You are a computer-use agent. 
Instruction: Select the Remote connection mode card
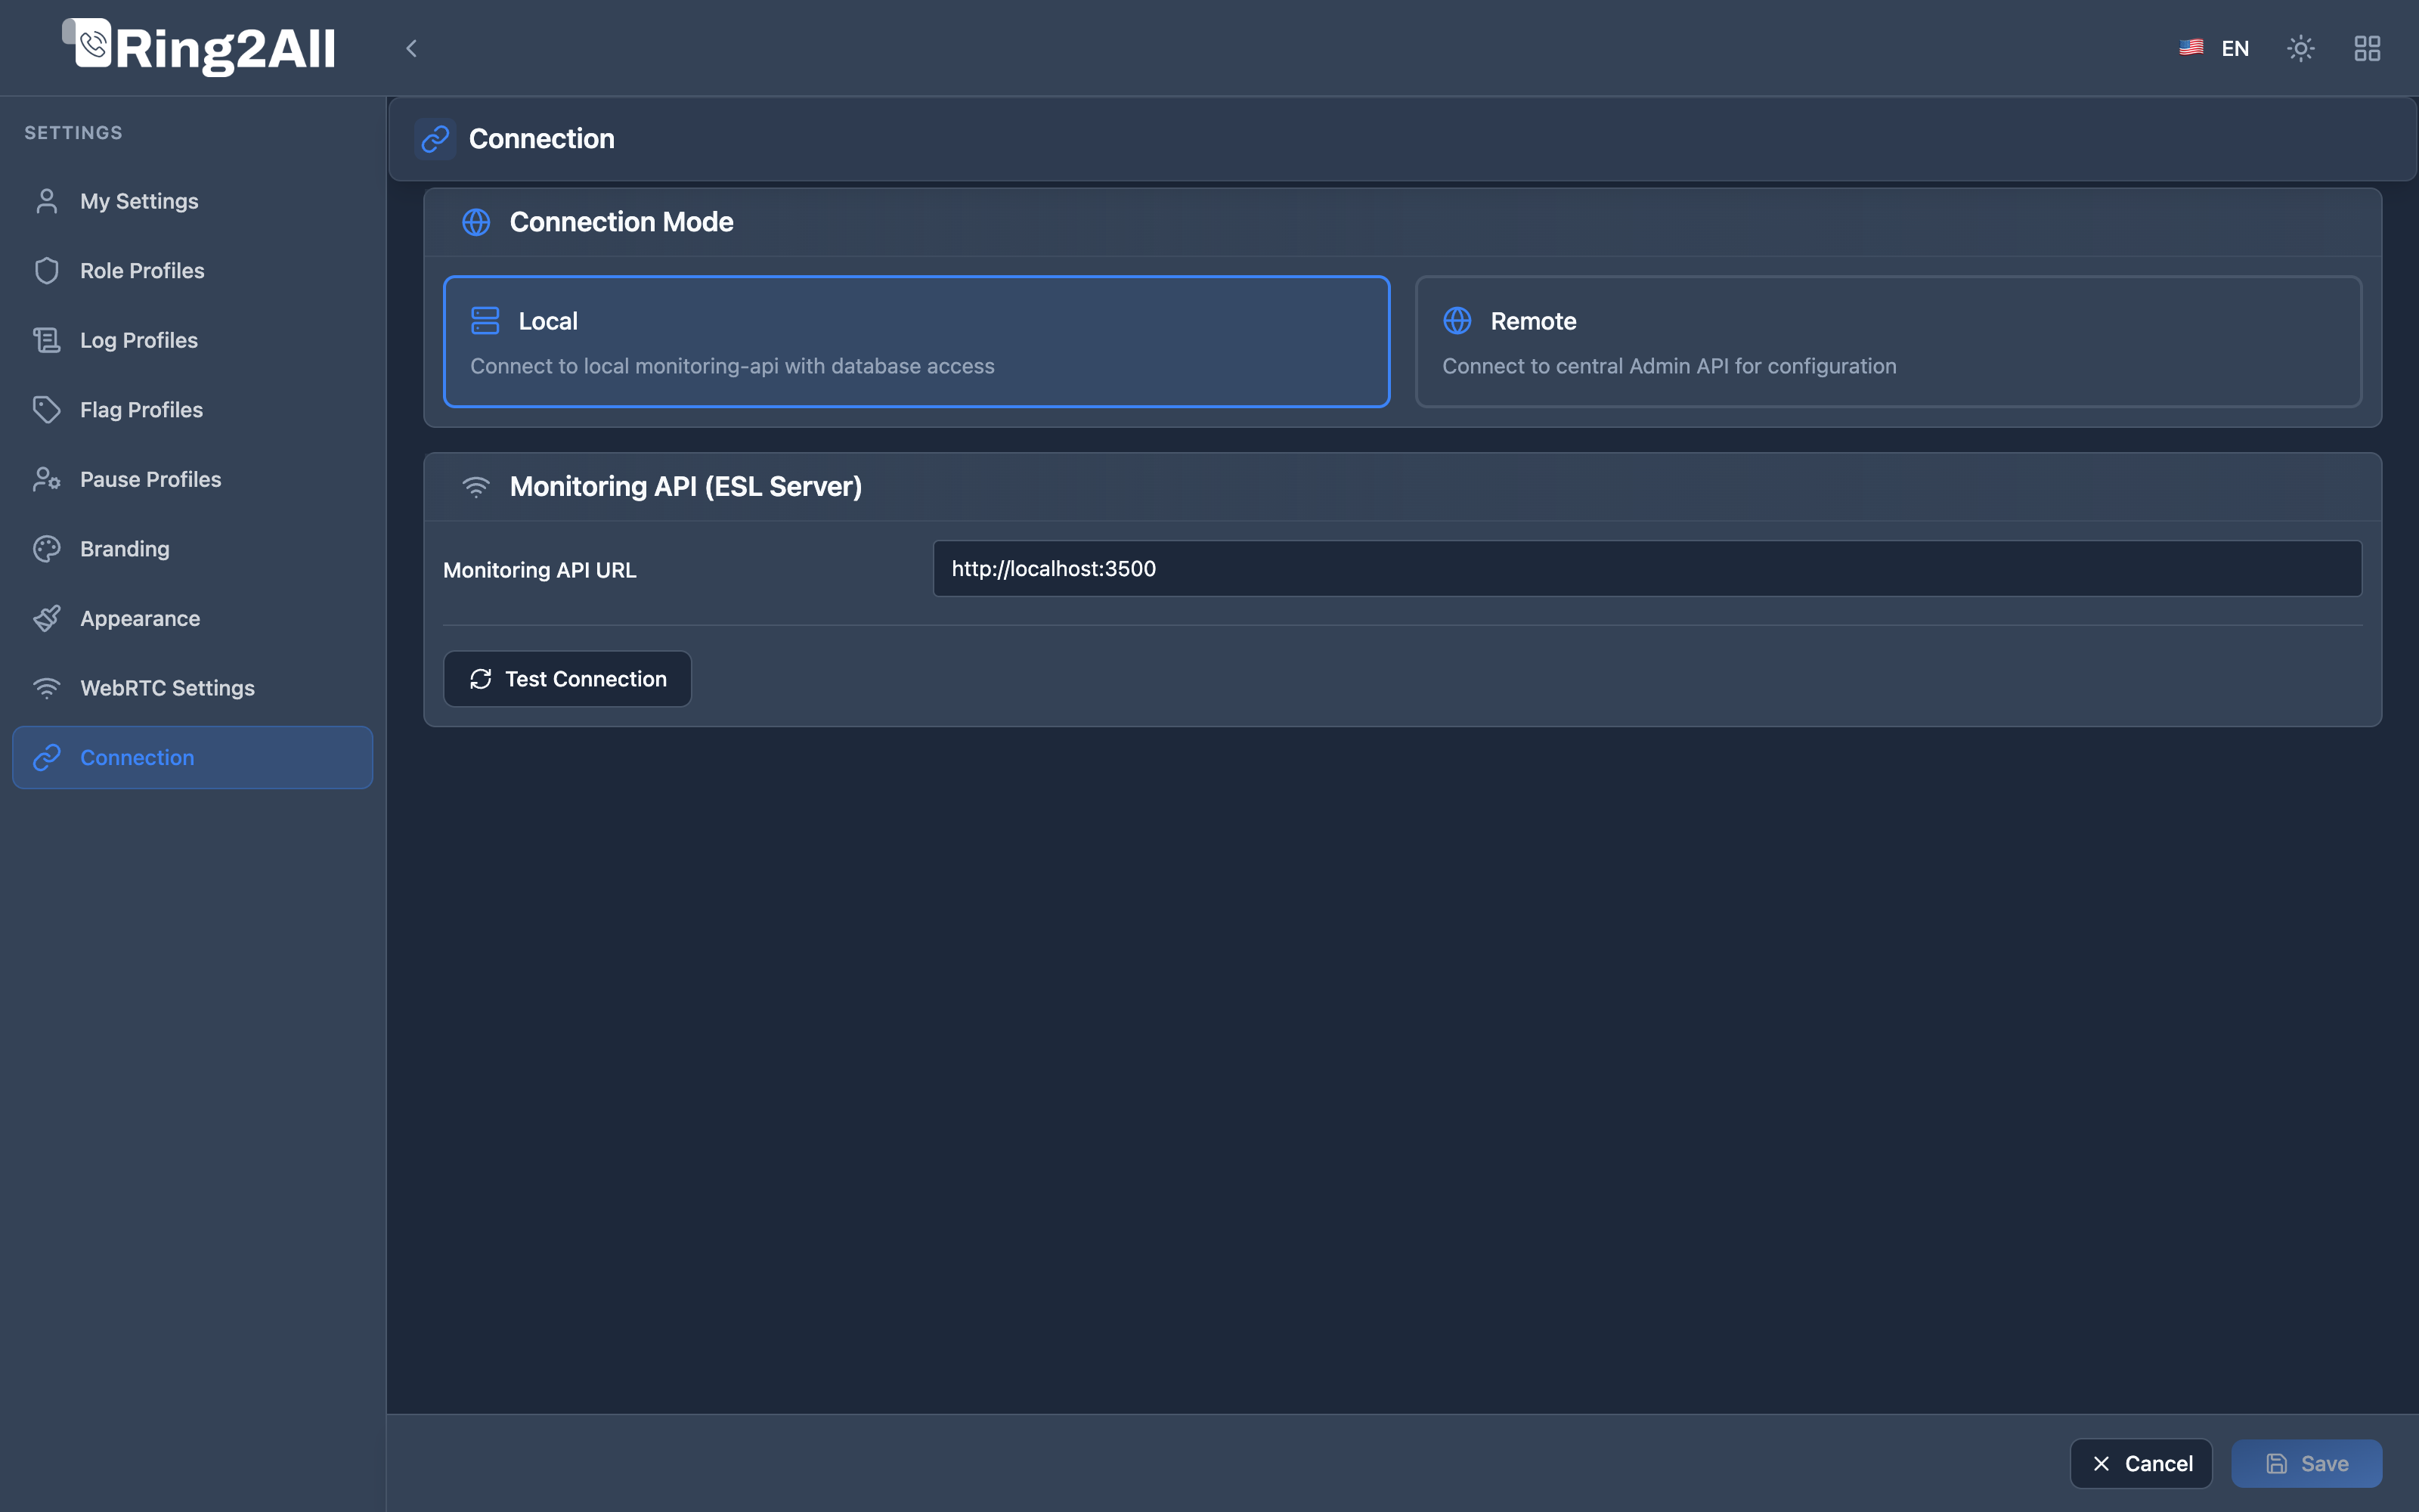click(x=1888, y=342)
